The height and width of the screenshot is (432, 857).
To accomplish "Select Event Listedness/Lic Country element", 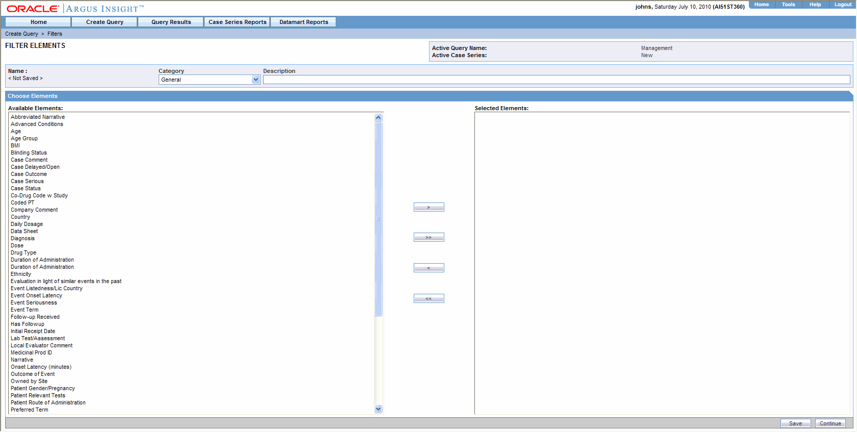I will coord(46,288).
